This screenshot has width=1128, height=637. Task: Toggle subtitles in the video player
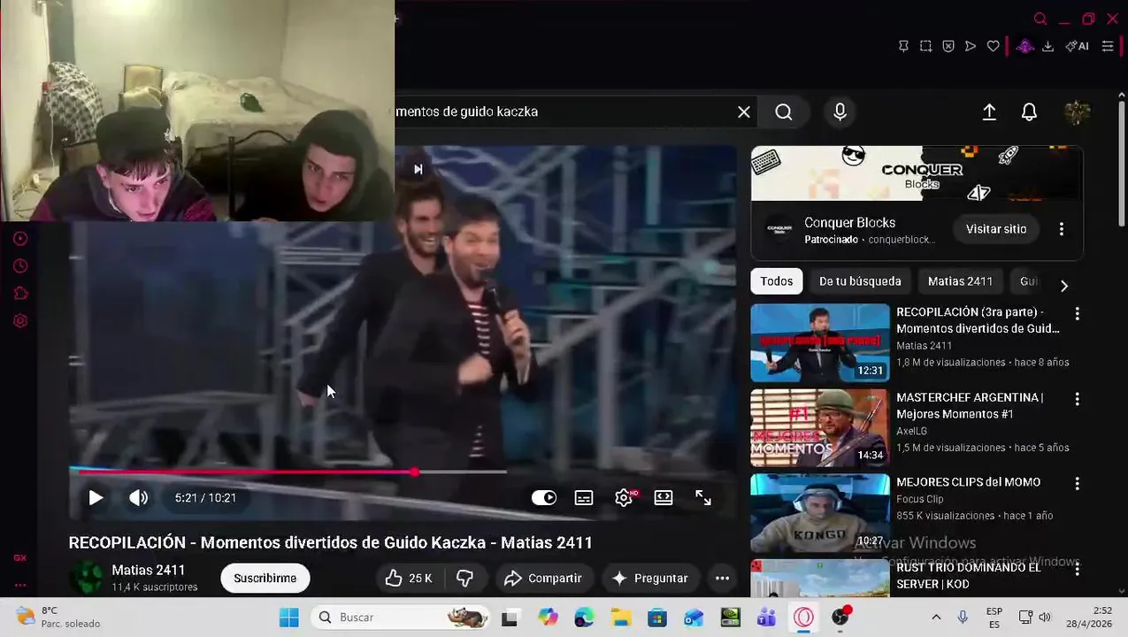point(584,498)
